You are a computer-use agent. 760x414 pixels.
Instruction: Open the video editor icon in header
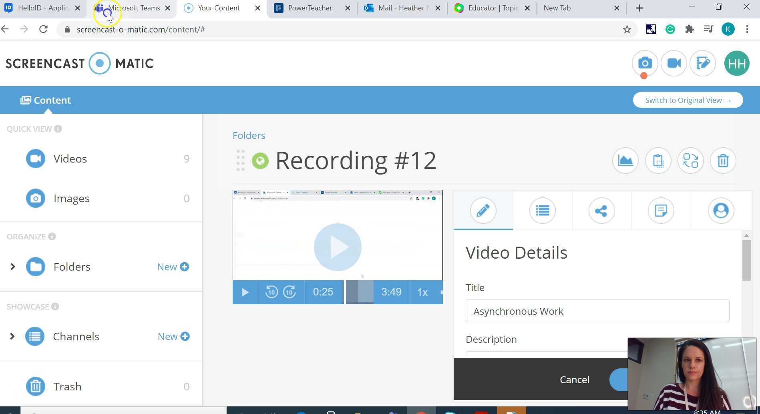(x=703, y=63)
